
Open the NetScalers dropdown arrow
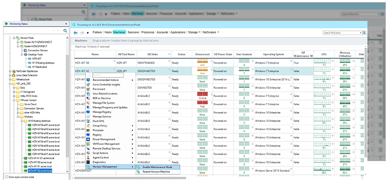(218, 32)
